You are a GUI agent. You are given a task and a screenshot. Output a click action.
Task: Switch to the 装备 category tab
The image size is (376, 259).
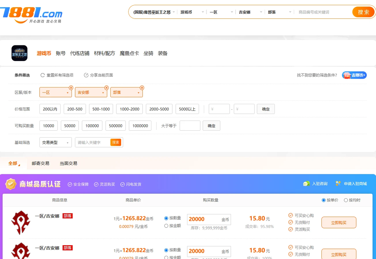point(162,53)
